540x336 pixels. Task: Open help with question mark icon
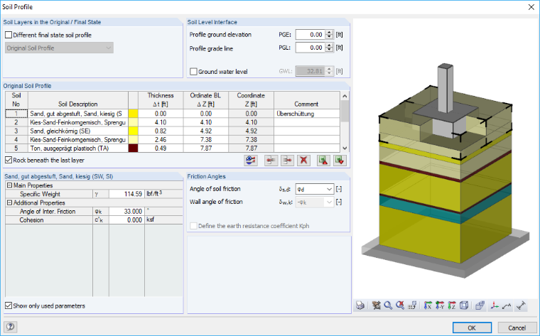pos(11,327)
